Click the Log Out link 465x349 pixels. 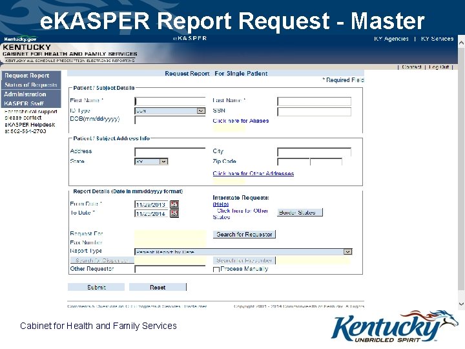pos(439,67)
